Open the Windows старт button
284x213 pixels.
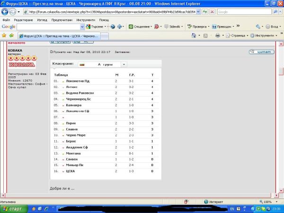14,209
